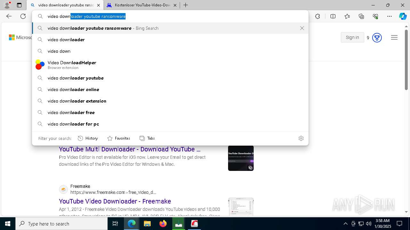Open YouTube Multi Downloader result link
Screen dimensions: 410x230
pos(130,149)
